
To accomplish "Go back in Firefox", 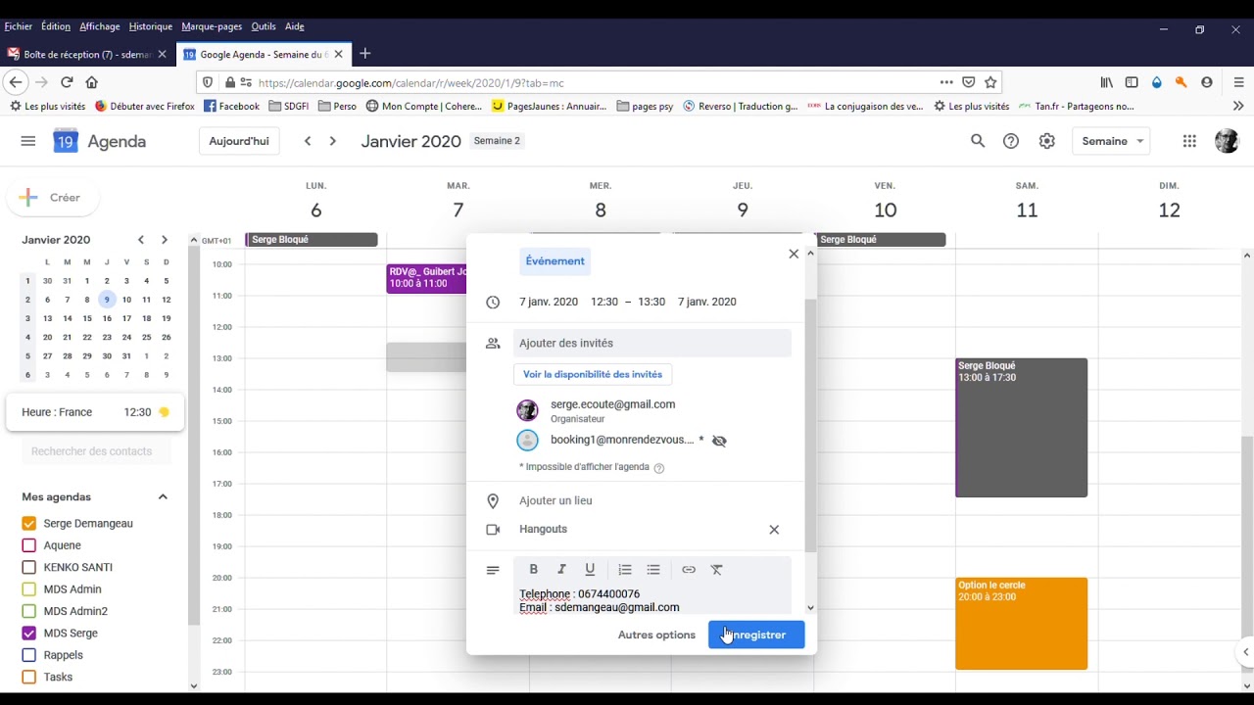I will (15, 82).
